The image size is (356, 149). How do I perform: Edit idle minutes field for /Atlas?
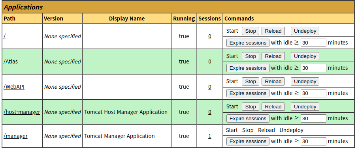pos(313,68)
